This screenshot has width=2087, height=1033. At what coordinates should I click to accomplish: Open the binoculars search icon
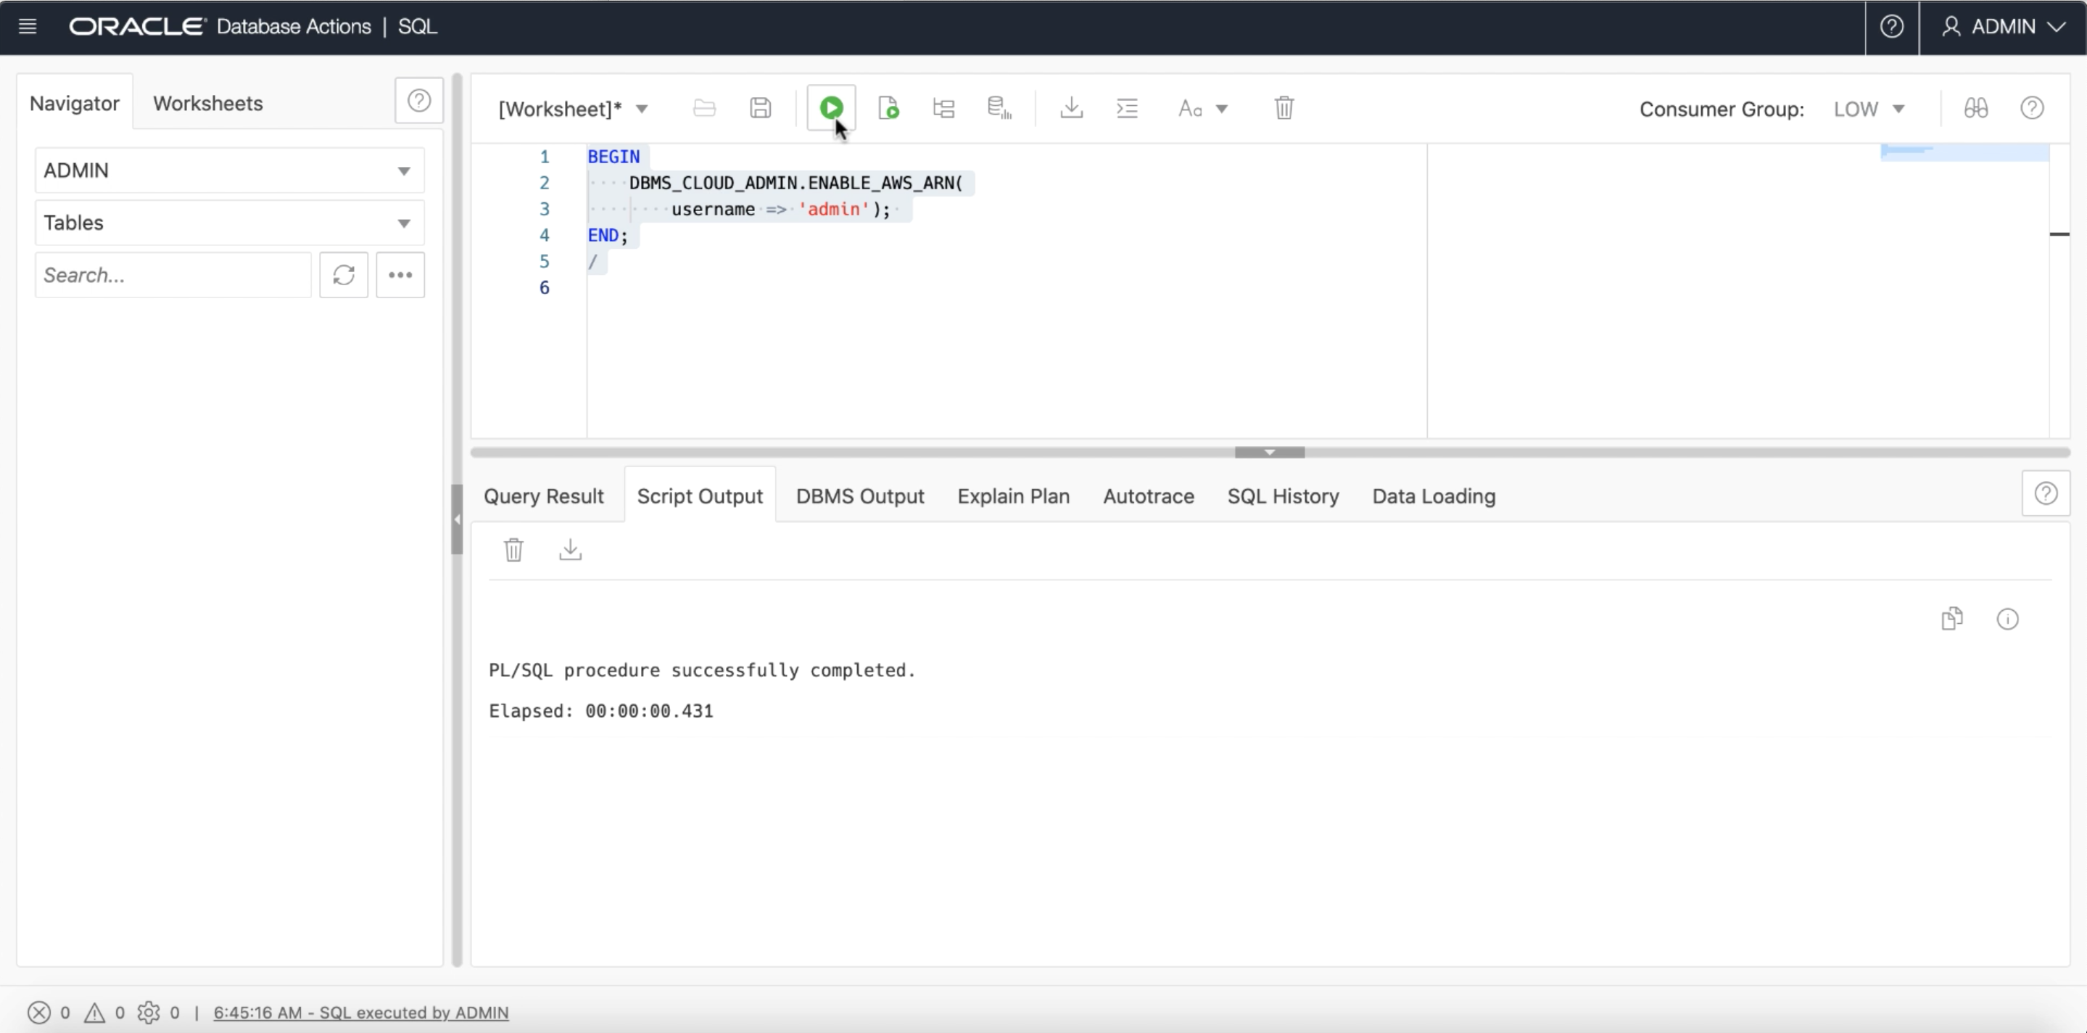(1975, 108)
